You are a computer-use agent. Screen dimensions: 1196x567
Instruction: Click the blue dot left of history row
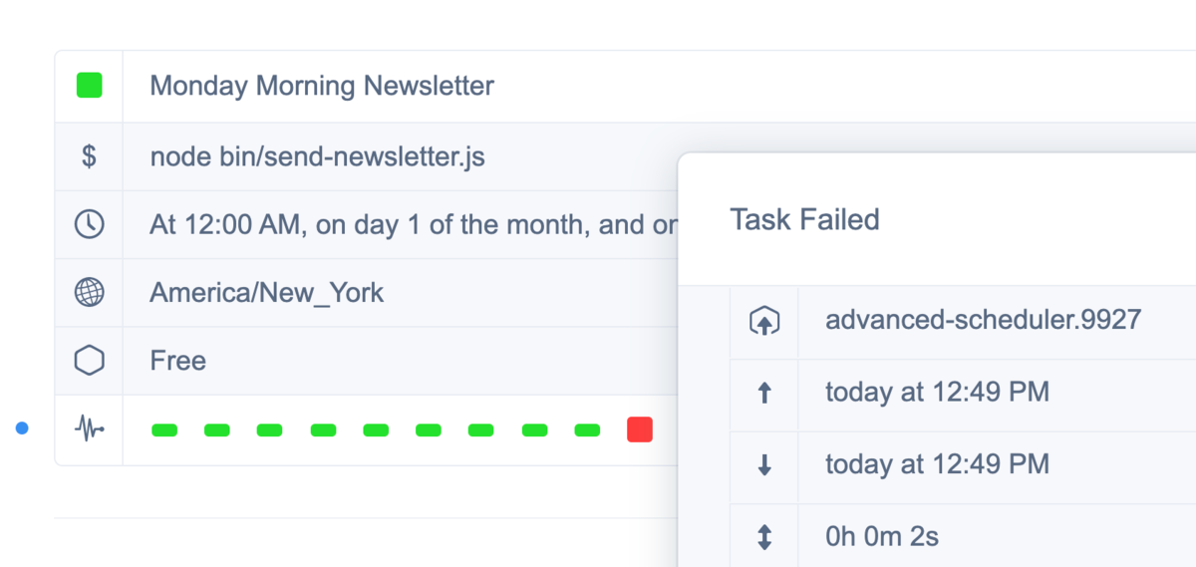[22, 428]
